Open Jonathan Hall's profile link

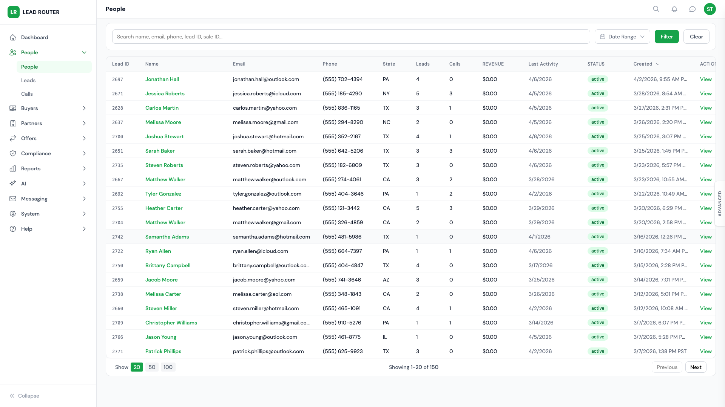click(162, 79)
